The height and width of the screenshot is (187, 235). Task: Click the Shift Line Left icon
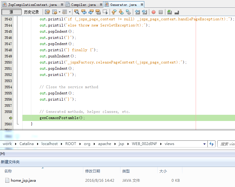[137, 12]
